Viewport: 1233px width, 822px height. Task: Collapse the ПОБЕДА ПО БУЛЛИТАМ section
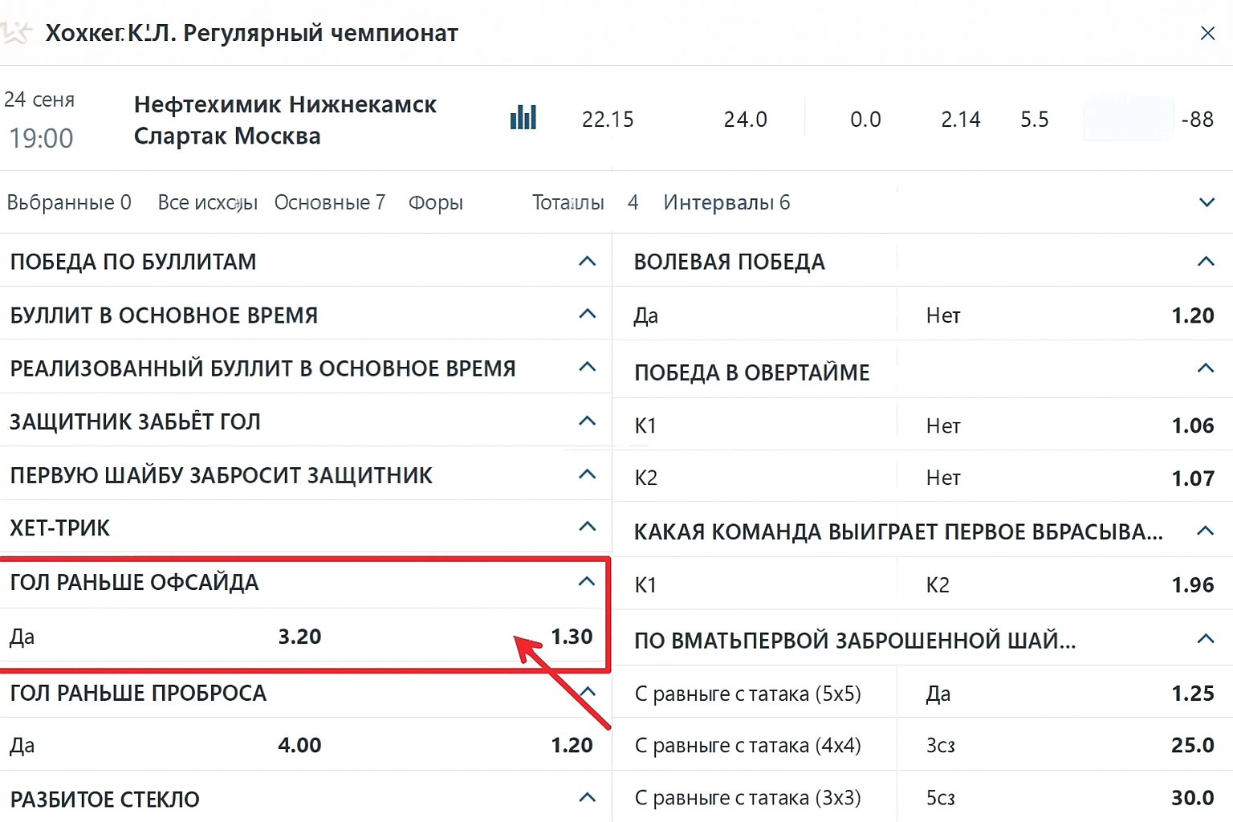[587, 262]
